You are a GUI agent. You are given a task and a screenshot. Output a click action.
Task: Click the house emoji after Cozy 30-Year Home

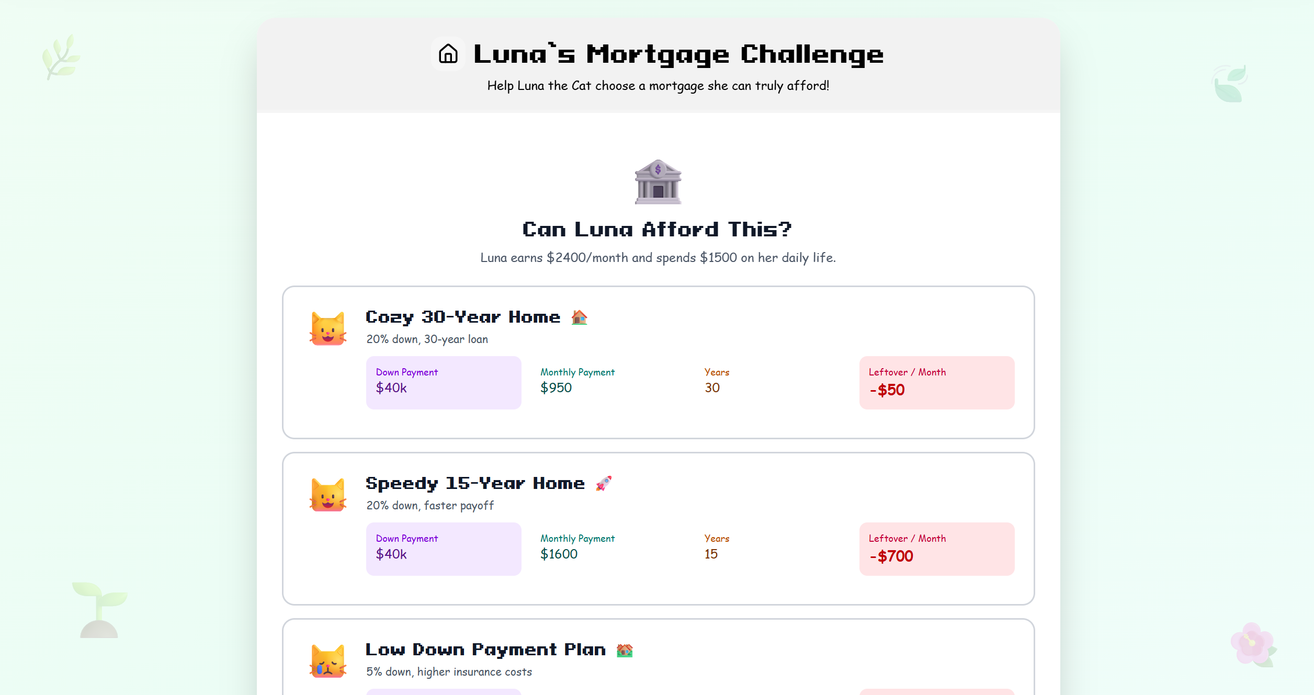(579, 317)
